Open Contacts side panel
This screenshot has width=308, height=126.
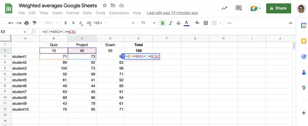click(304, 72)
